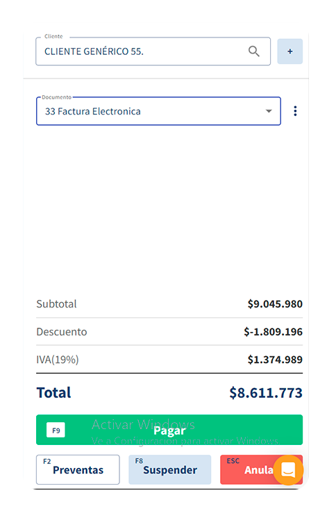The height and width of the screenshot is (511, 336).
Task: Click the Descuento label
Action: (x=62, y=332)
